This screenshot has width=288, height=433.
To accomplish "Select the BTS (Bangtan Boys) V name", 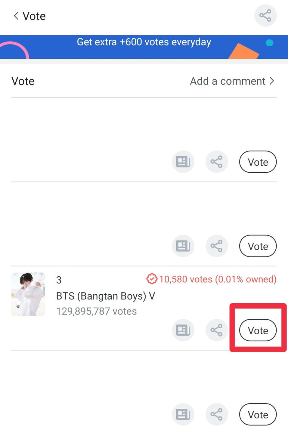I will [105, 296].
